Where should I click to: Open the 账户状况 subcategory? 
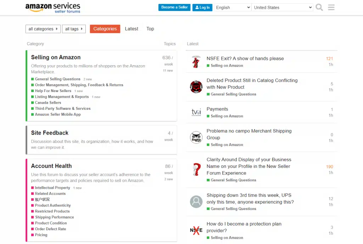[x=42, y=199]
